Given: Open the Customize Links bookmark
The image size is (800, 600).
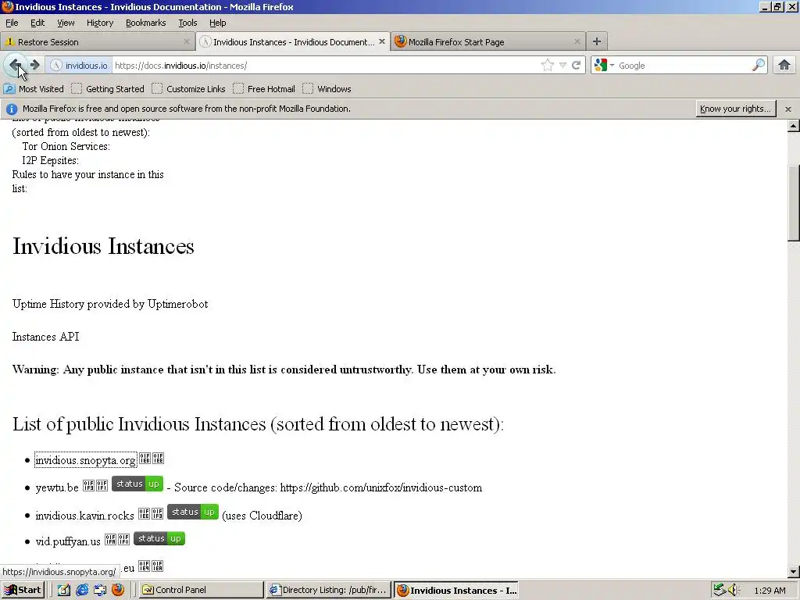Looking at the screenshot, I should coord(188,89).
